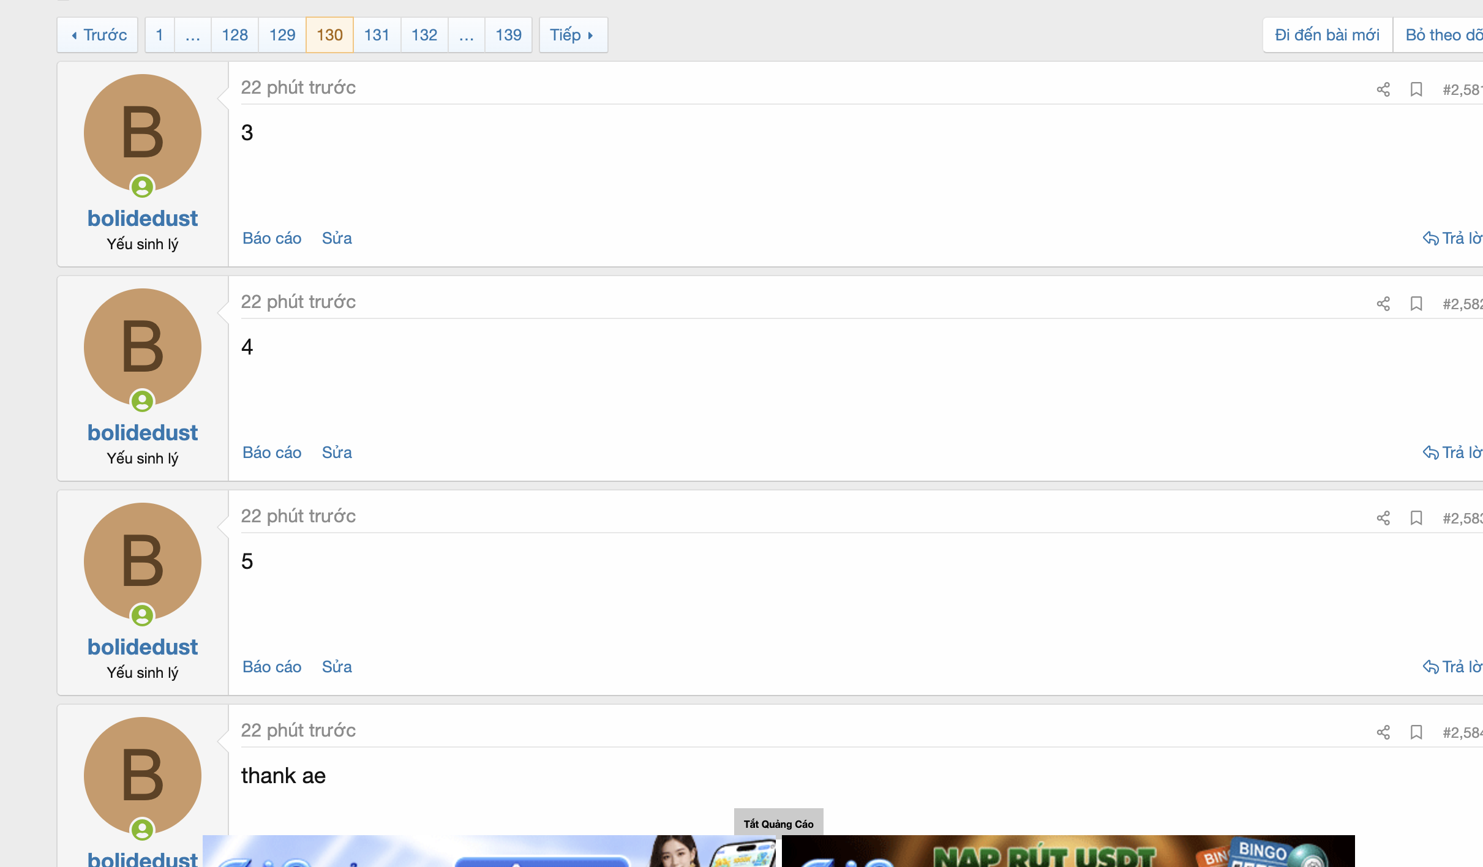
Task: Dismiss ads with "Tắt Quảng Cáo"
Action: pos(778,824)
